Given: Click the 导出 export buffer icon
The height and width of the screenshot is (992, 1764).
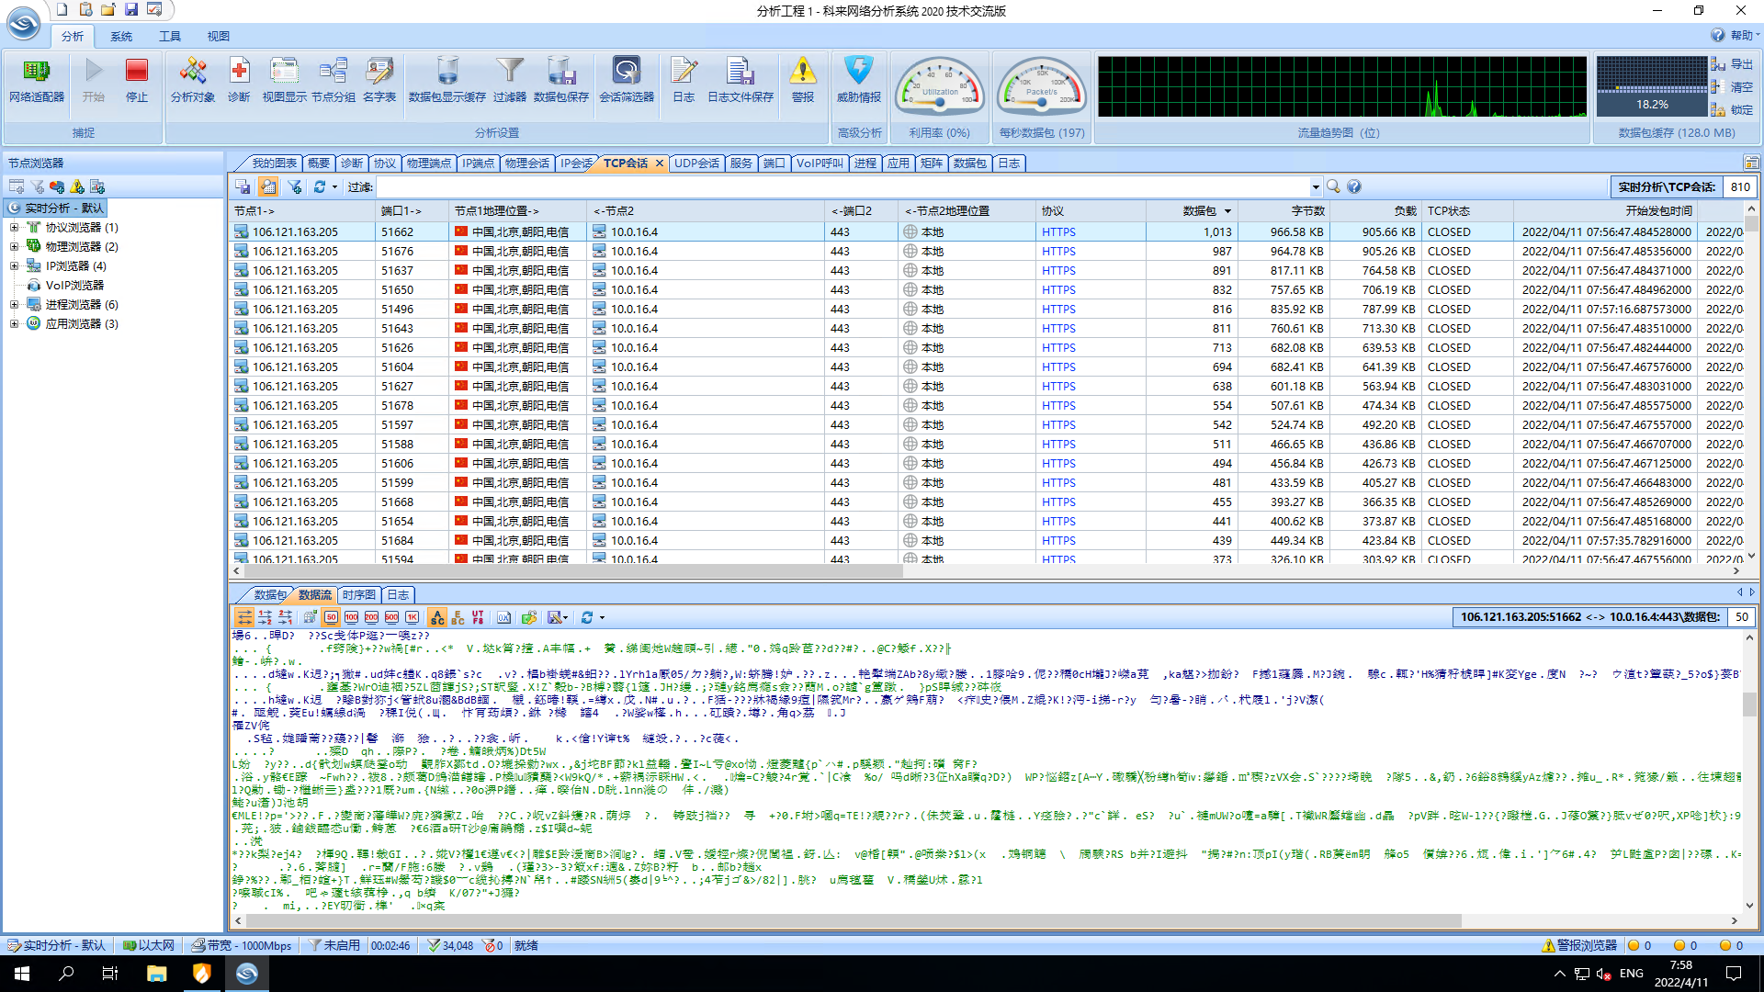Looking at the screenshot, I should pos(1732,64).
